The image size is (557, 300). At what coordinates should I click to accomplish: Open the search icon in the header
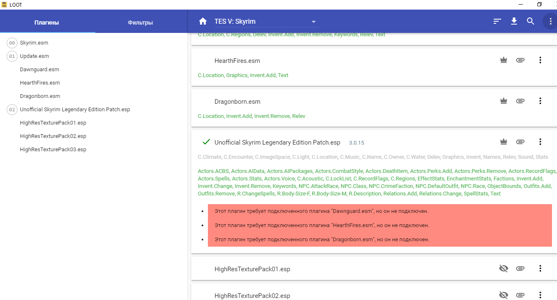pyautogui.click(x=530, y=21)
